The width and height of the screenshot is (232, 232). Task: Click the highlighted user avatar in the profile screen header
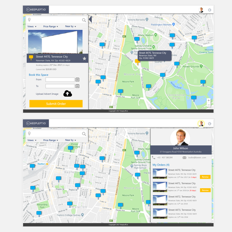(201, 124)
